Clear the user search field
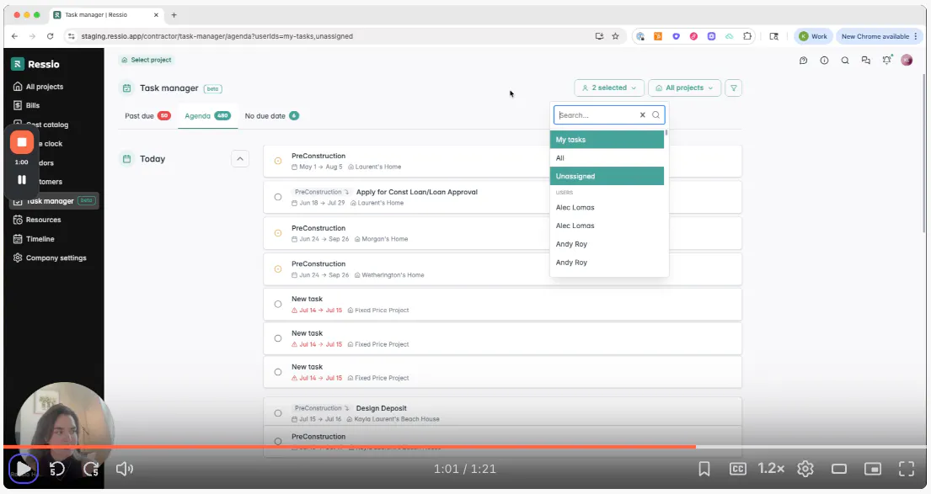 pos(643,115)
